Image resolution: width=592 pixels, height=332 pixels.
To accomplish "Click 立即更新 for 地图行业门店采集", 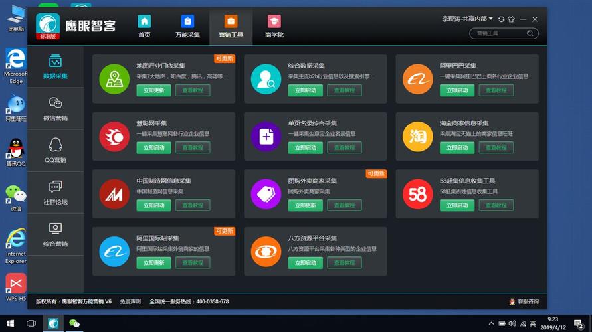I will [153, 90].
